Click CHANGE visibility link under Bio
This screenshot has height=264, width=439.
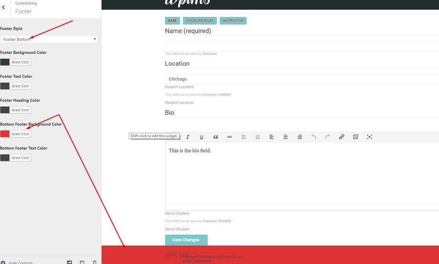pyautogui.click(x=224, y=221)
